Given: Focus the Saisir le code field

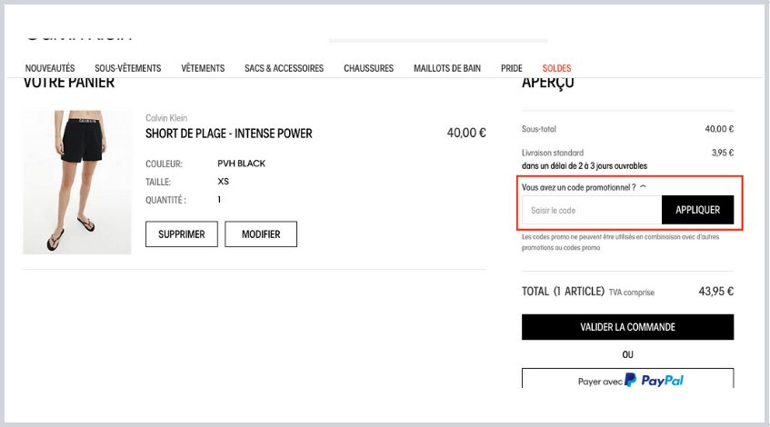Looking at the screenshot, I should coord(592,210).
